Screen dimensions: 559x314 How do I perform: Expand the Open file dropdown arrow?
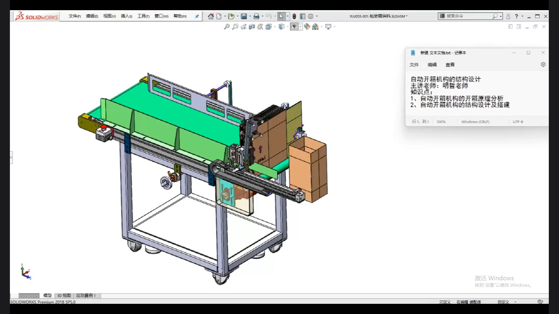238,16
